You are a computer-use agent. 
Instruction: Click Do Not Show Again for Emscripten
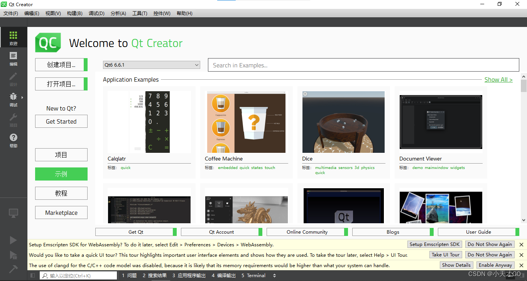pyautogui.click(x=490, y=244)
